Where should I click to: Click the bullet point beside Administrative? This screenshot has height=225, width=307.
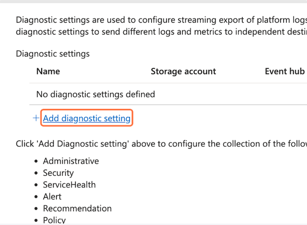pos(37,161)
